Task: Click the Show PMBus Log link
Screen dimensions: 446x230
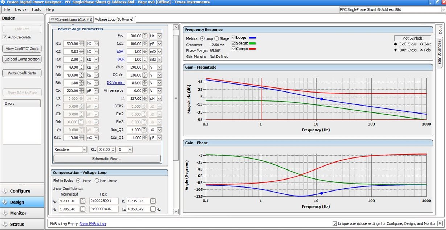Action: [92, 224]
